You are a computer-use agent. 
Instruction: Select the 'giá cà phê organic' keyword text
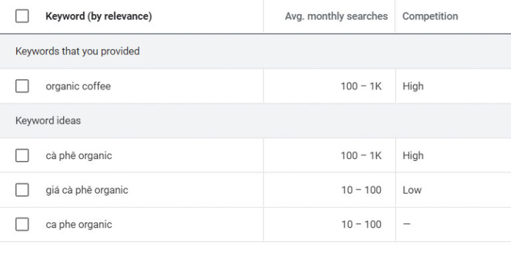[86, 190]
